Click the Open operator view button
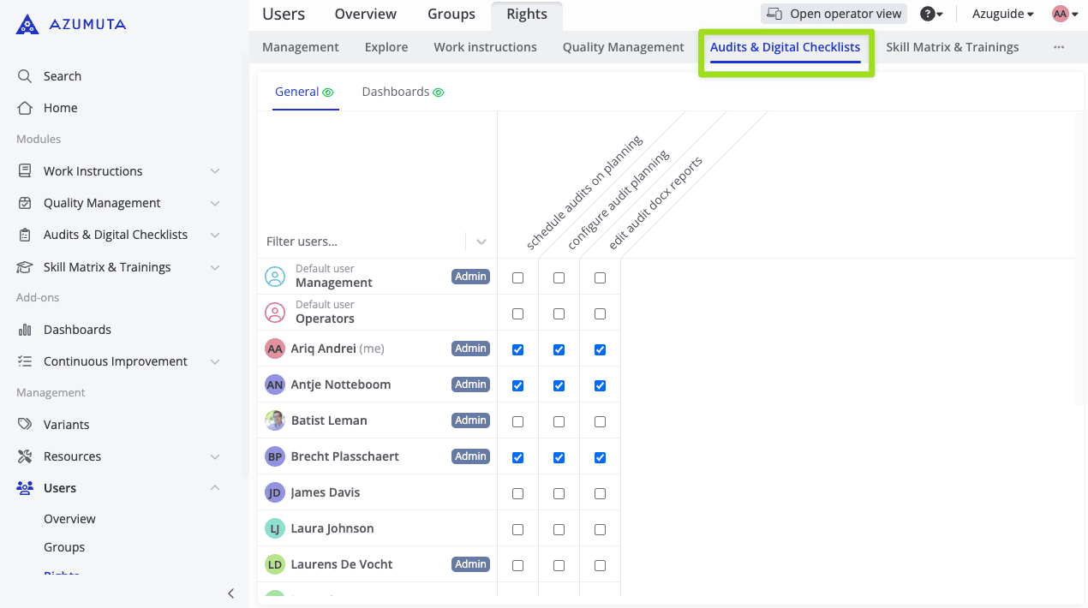Viewport: 1088px width, 608px height. tap(834, 14)
